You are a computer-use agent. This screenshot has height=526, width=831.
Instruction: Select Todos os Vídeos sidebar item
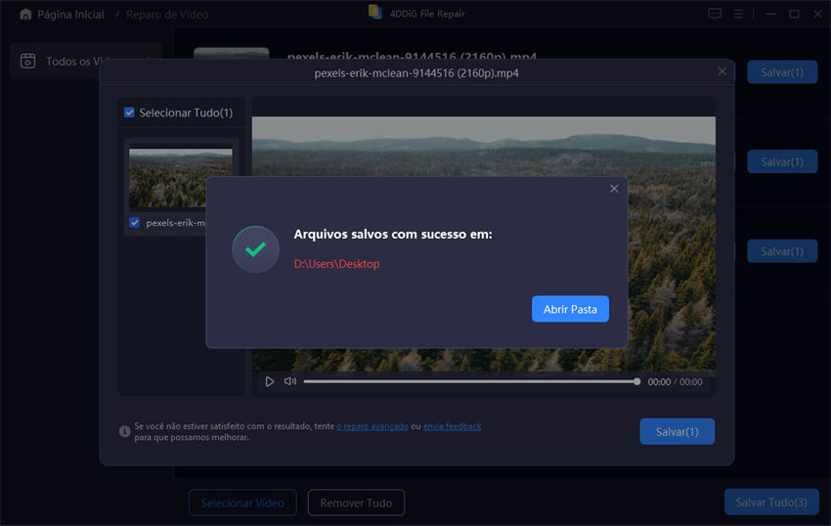[x=86, y=61]
